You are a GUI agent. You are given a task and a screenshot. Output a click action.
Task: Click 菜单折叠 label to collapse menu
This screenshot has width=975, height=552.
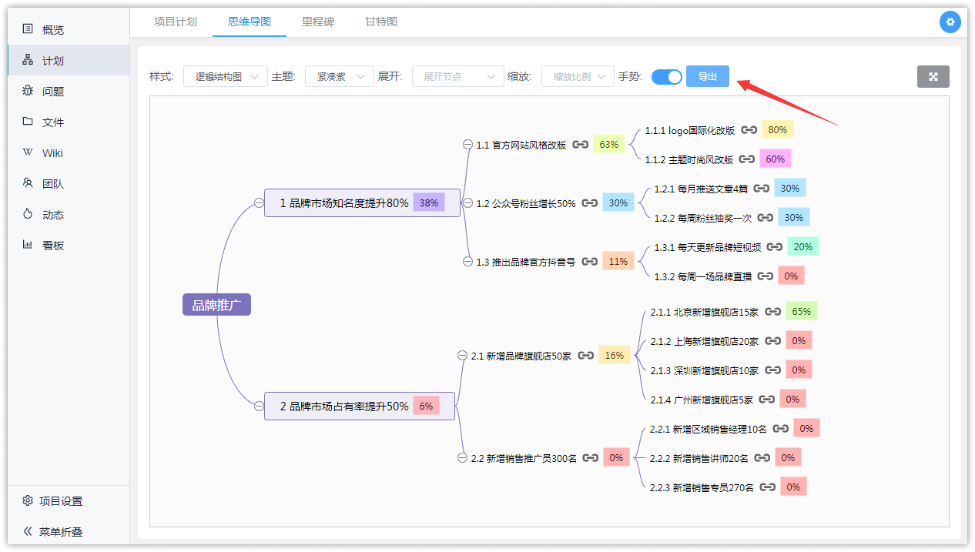[61, 532]
